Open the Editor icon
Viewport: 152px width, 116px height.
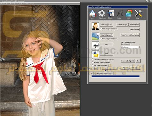pyautogui.click(x=120, y=13)
